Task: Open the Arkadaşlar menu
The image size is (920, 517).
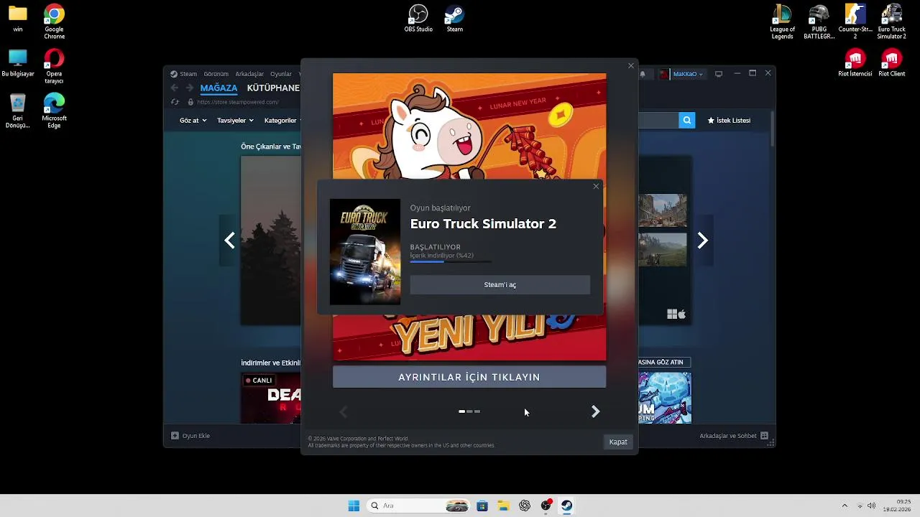Action: point(249,74)
